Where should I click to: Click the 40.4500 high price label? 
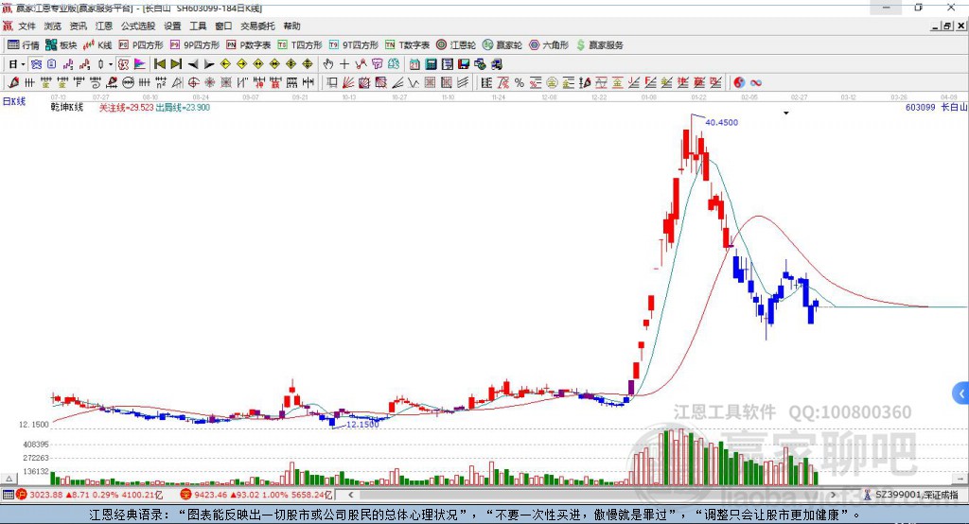721,122
